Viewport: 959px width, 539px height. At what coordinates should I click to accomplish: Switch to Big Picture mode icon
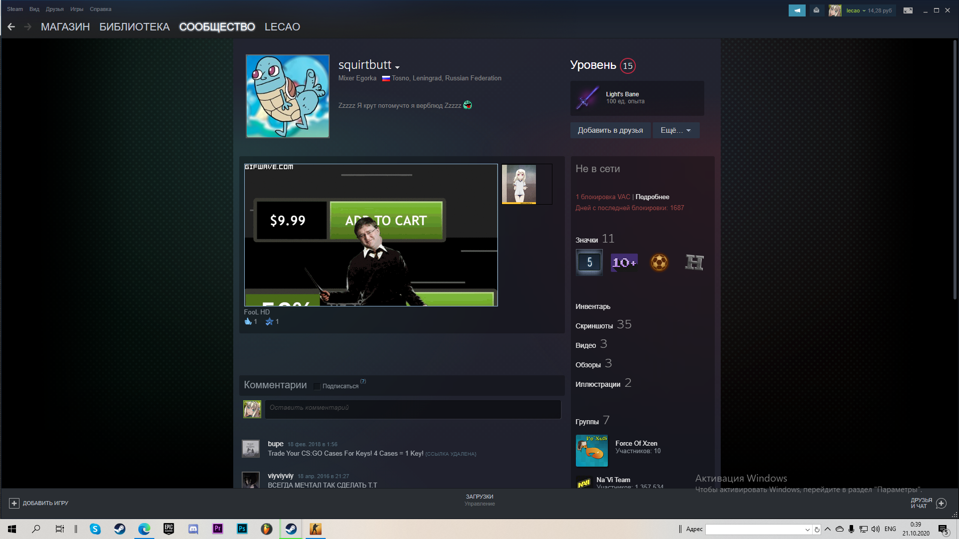(908, 10)
